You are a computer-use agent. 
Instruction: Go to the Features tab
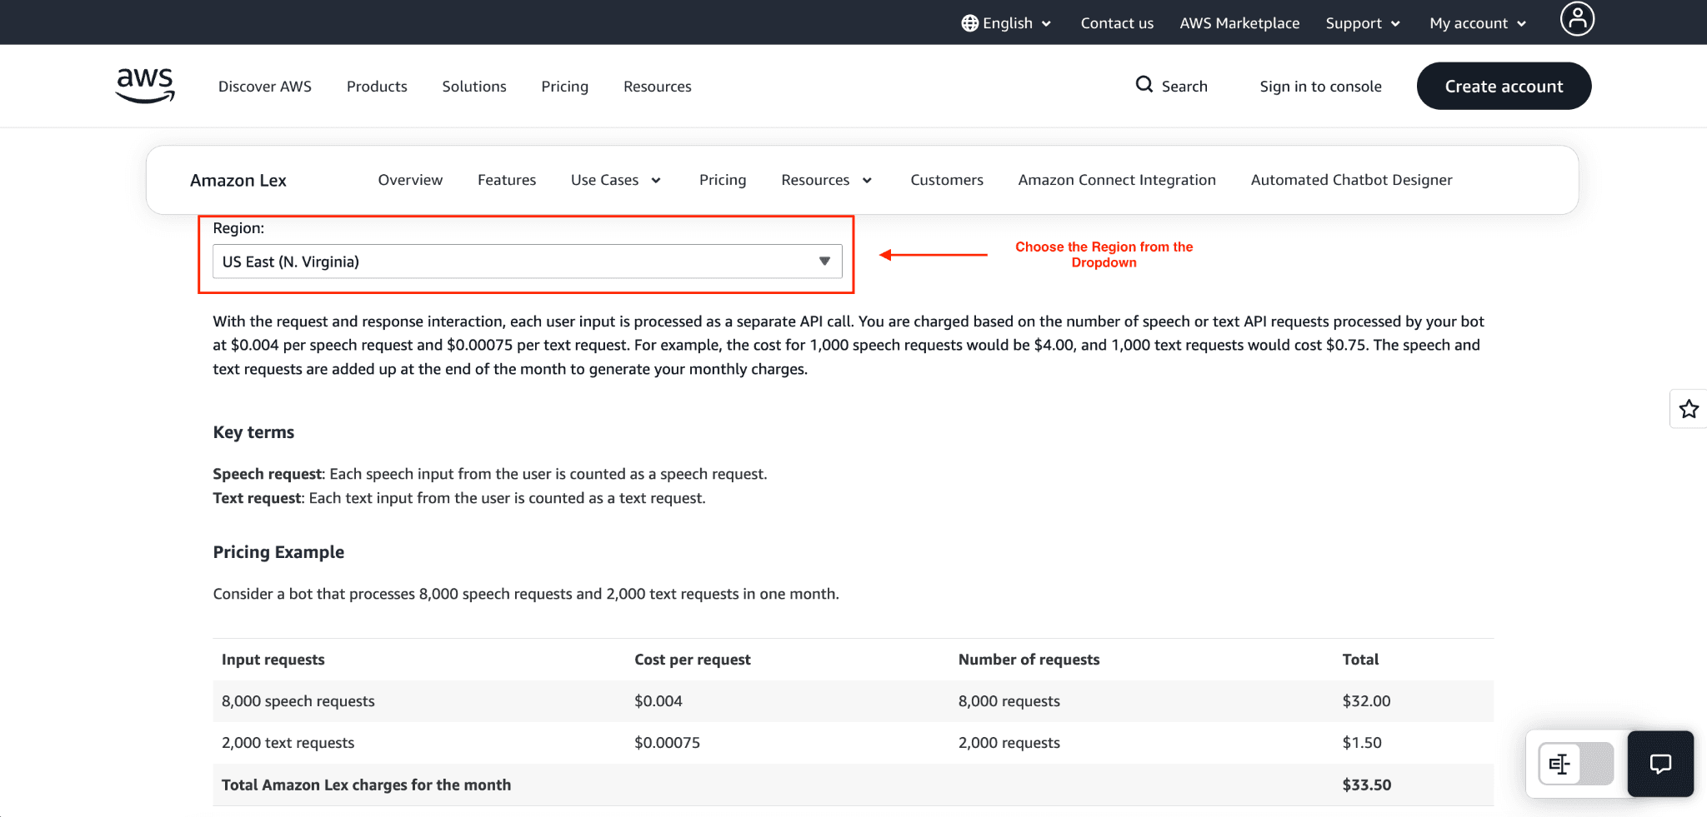507,180
